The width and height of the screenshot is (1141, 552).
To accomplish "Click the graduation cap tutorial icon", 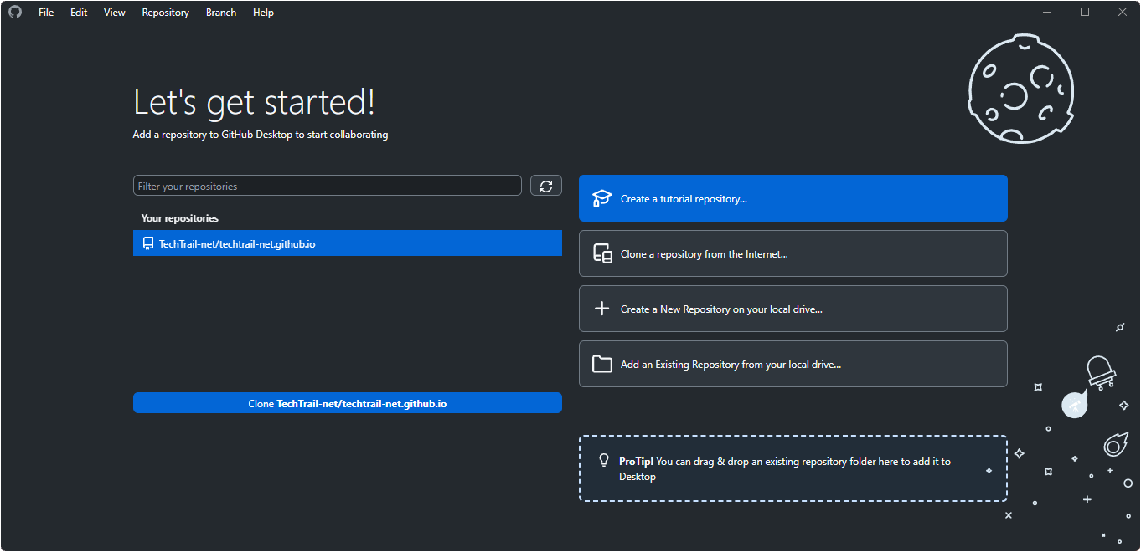I will pyautogui.click(x=601, y=198).
